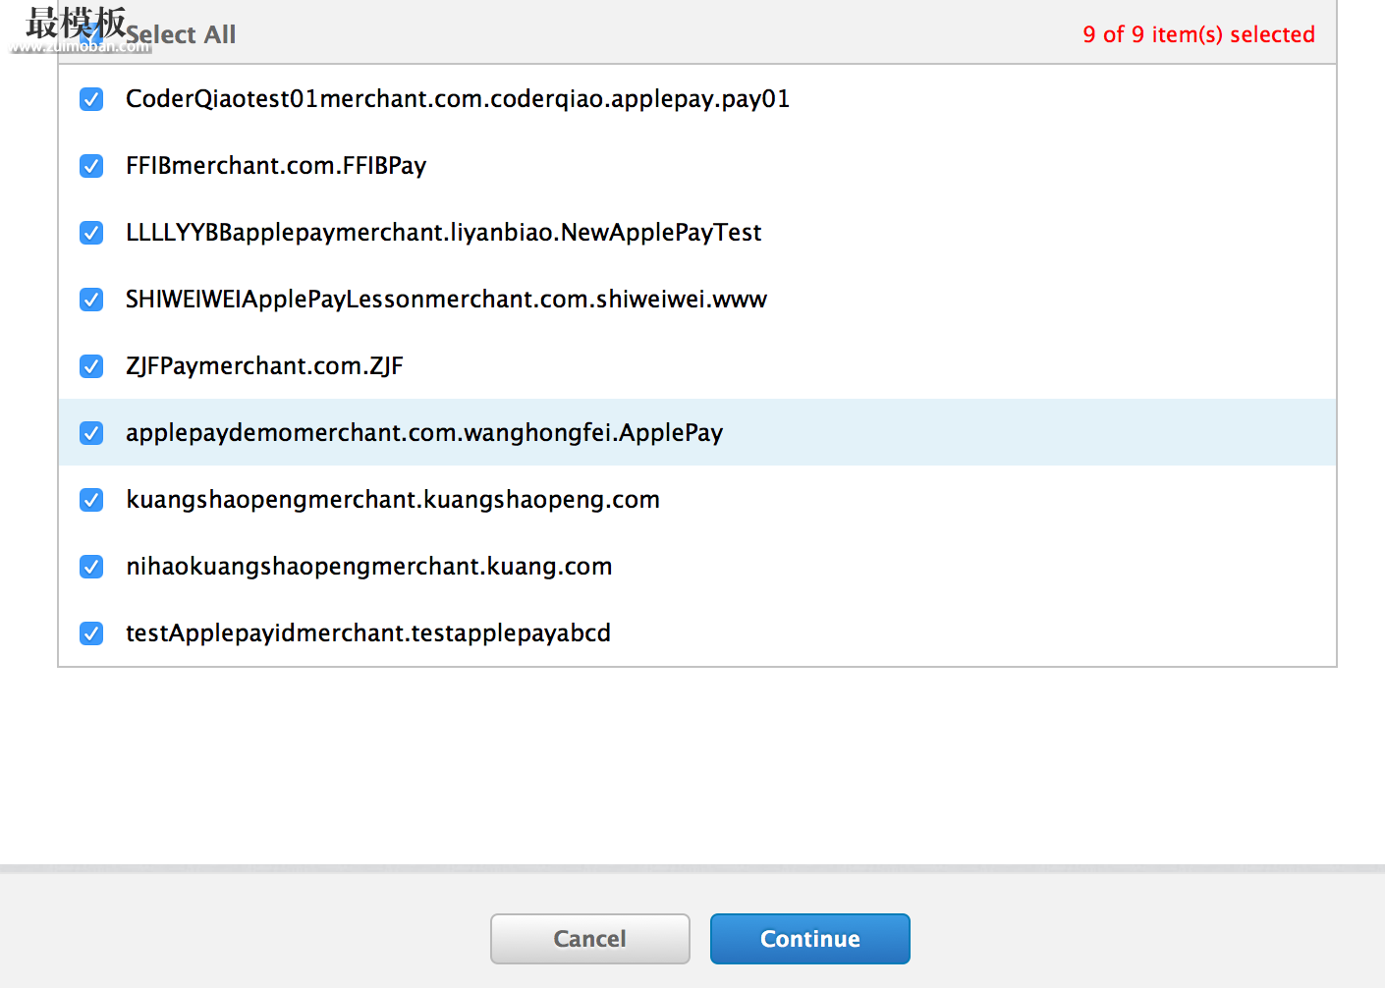This screenshot has width=1385, height=988.
Task: Click the '9 of 9 item(s) selected' text
Action: coord(1198,34)
